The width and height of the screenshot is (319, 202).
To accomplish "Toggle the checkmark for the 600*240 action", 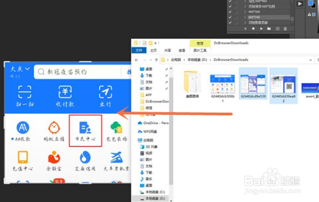I will tap(230, 17).
